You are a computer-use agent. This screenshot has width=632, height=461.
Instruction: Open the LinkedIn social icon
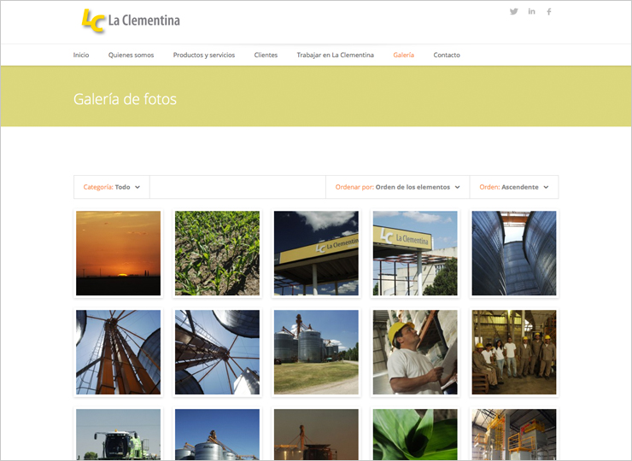[531, 11]
